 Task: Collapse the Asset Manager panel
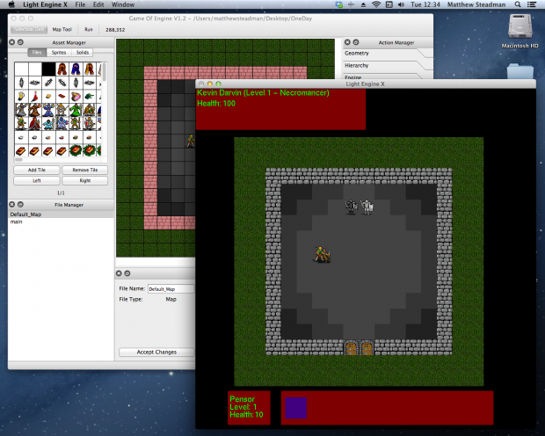20,42
